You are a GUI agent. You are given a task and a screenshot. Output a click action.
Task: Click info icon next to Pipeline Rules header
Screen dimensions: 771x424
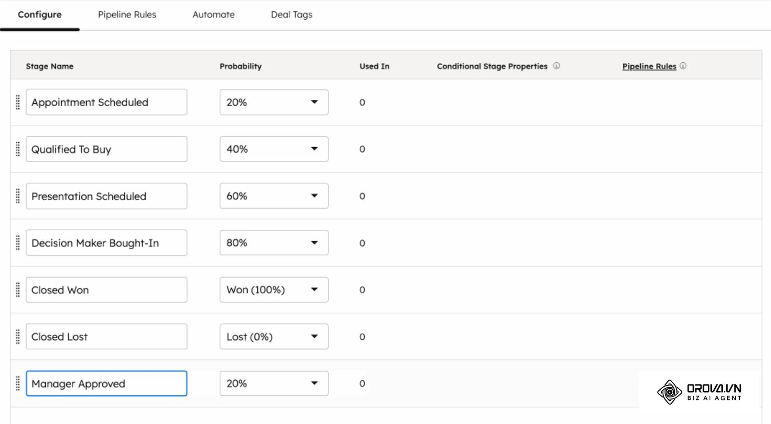[683, 66]
